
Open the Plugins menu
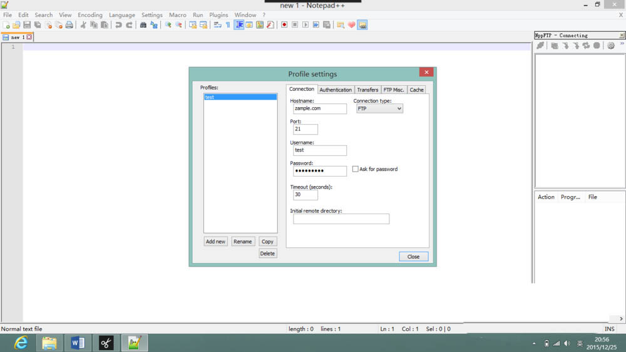pyautogui.click(x=218, y=15)
